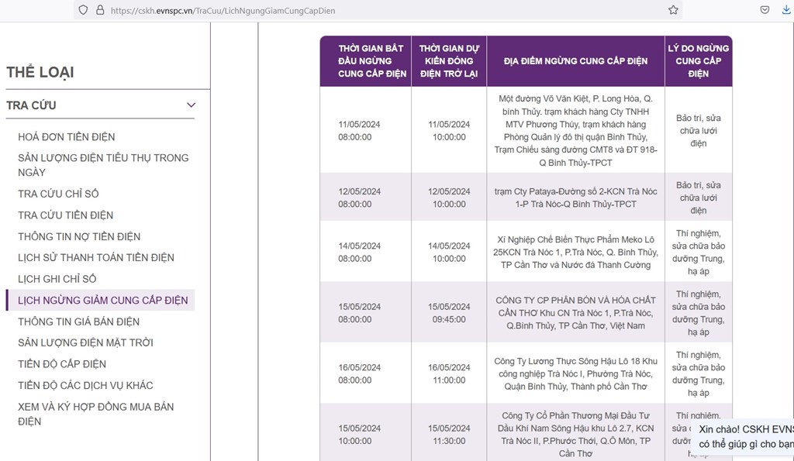Select TRA CỨU TIỀN ĐIỆN
The image size is (794, 461).
tap(66, 215)
